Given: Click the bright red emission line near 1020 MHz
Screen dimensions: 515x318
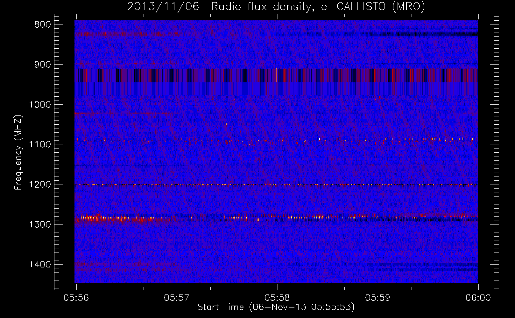Looking at the screenshot, I should coord(127,113).
